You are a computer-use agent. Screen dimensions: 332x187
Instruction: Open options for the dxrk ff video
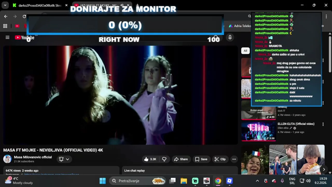323,103
